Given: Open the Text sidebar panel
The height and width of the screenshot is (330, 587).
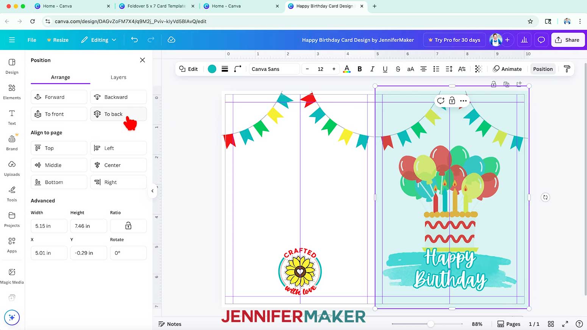Looking at the screenshot, I should tap(12, 117).
